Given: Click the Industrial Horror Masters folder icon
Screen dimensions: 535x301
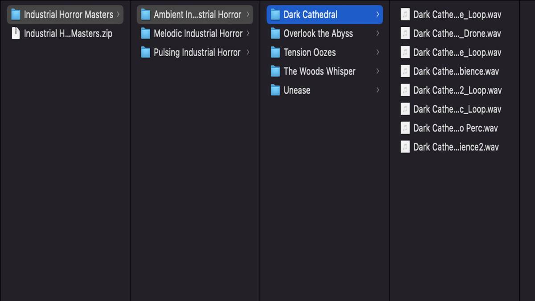Looking at the screenshot, I should 16,15.
